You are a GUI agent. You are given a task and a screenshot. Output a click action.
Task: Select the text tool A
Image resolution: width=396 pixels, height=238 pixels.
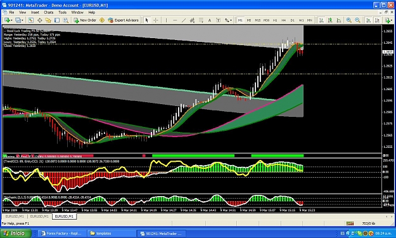(209, 20)
